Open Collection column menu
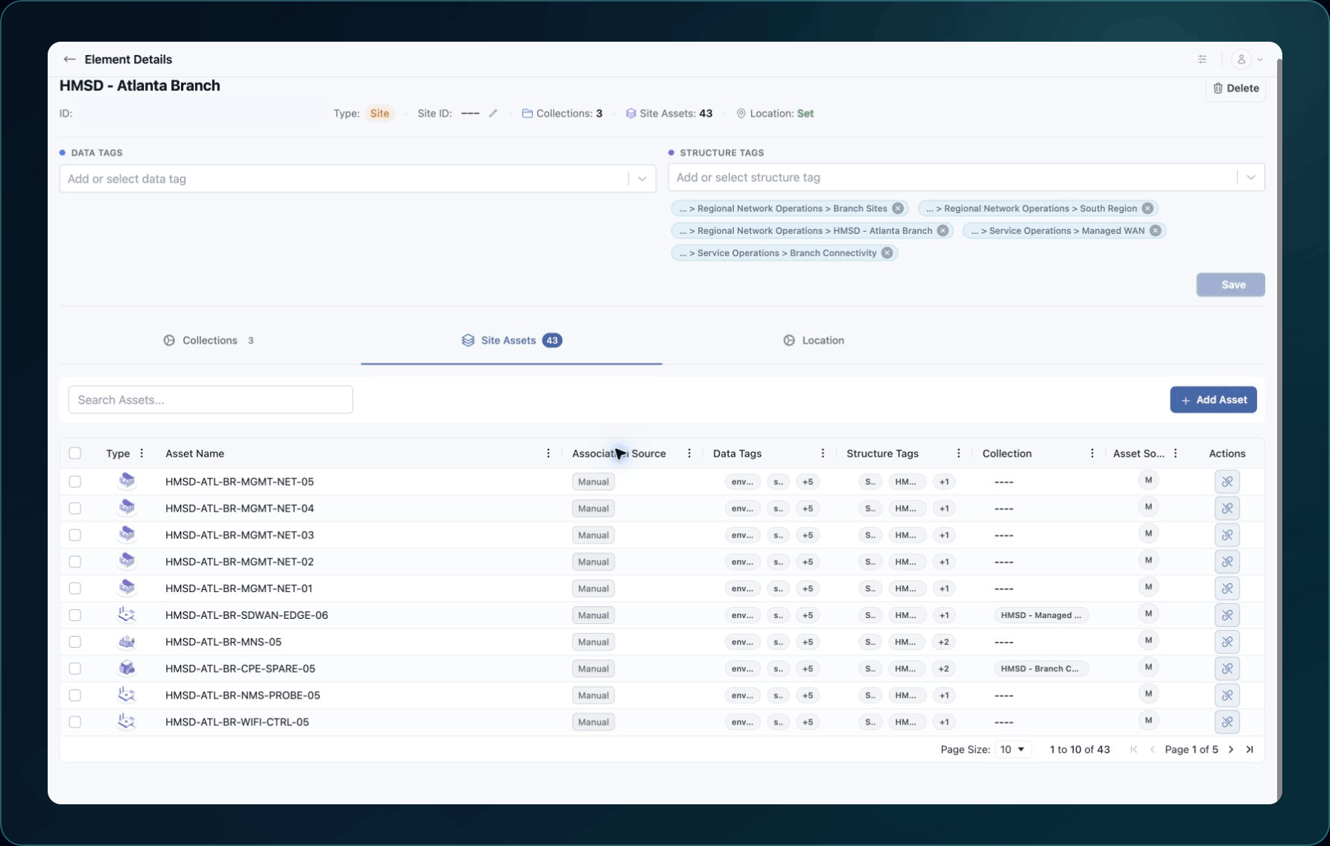1330x846 pixels. 1092,454
